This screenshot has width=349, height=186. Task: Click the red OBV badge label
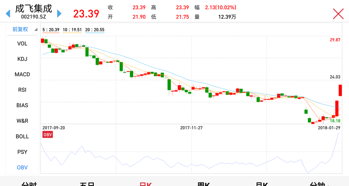[48, 135]
